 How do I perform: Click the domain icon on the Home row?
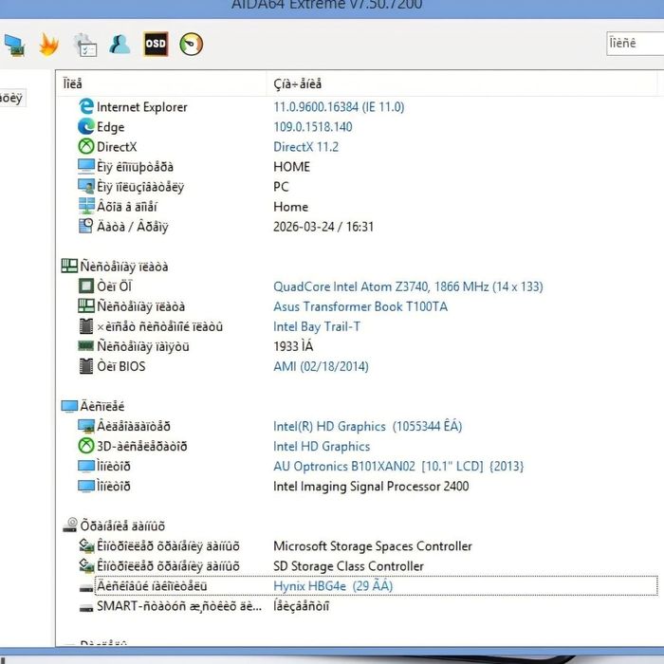86,206
